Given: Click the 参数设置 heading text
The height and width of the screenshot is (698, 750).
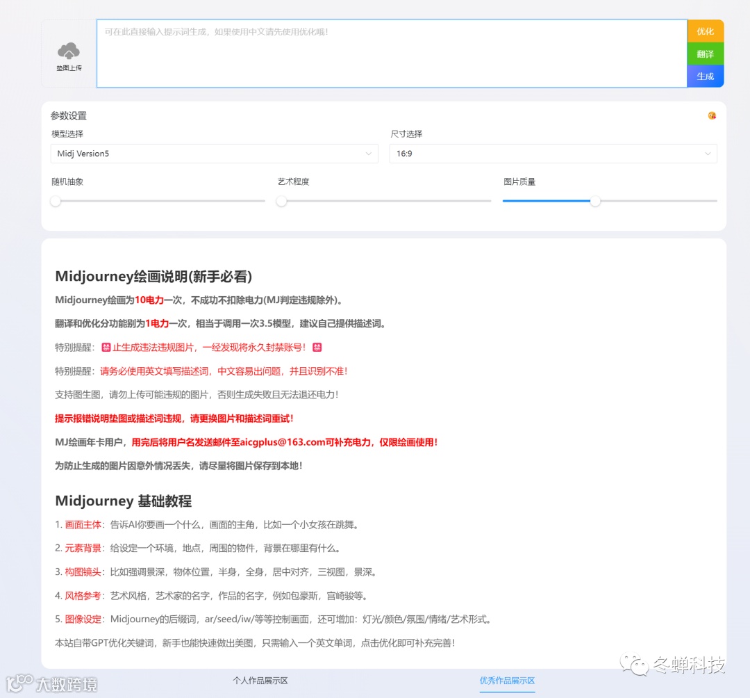Looking at the screenshot, I should pos(68,115).
